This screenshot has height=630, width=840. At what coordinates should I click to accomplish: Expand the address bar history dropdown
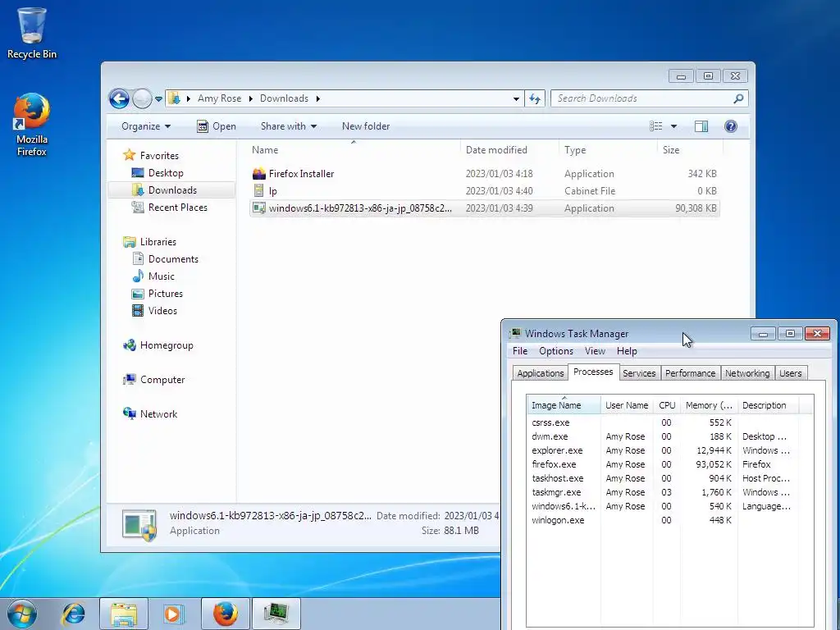tap(516, 98)
